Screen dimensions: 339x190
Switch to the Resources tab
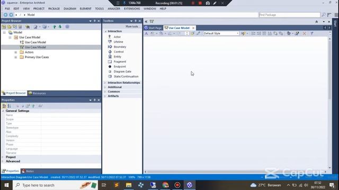point(37,93)
